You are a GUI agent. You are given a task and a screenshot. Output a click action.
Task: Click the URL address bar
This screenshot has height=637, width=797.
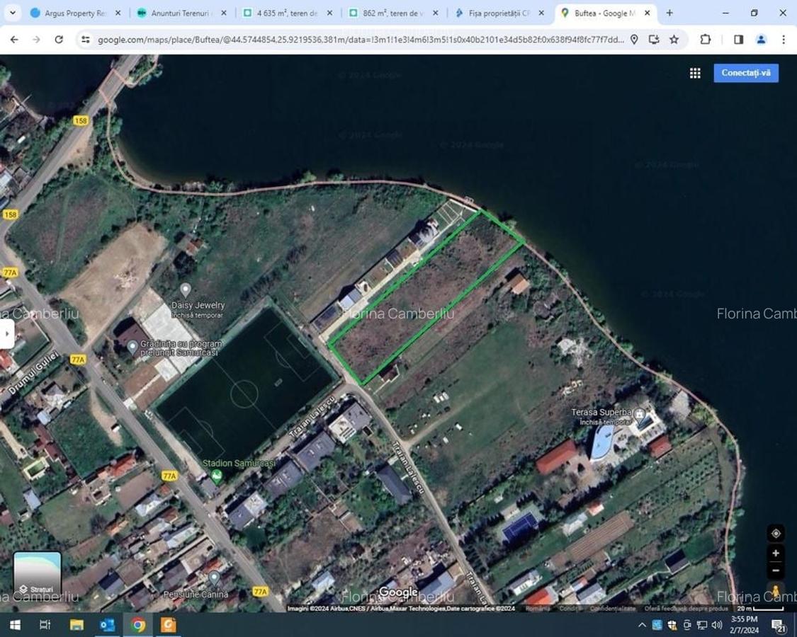pyautogui.click(x=354, y=40)
